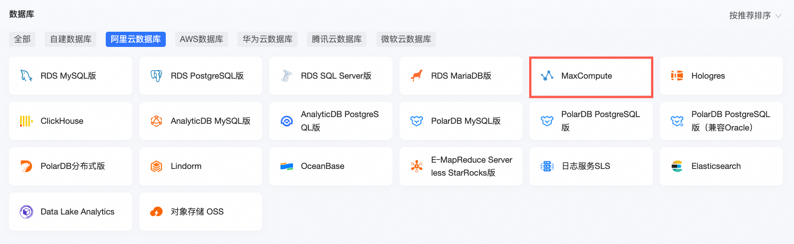This screenshot has height=244, width=794.
Task: Open the 按推荐排序 sort dropdown
Action: tap(755, 16)
